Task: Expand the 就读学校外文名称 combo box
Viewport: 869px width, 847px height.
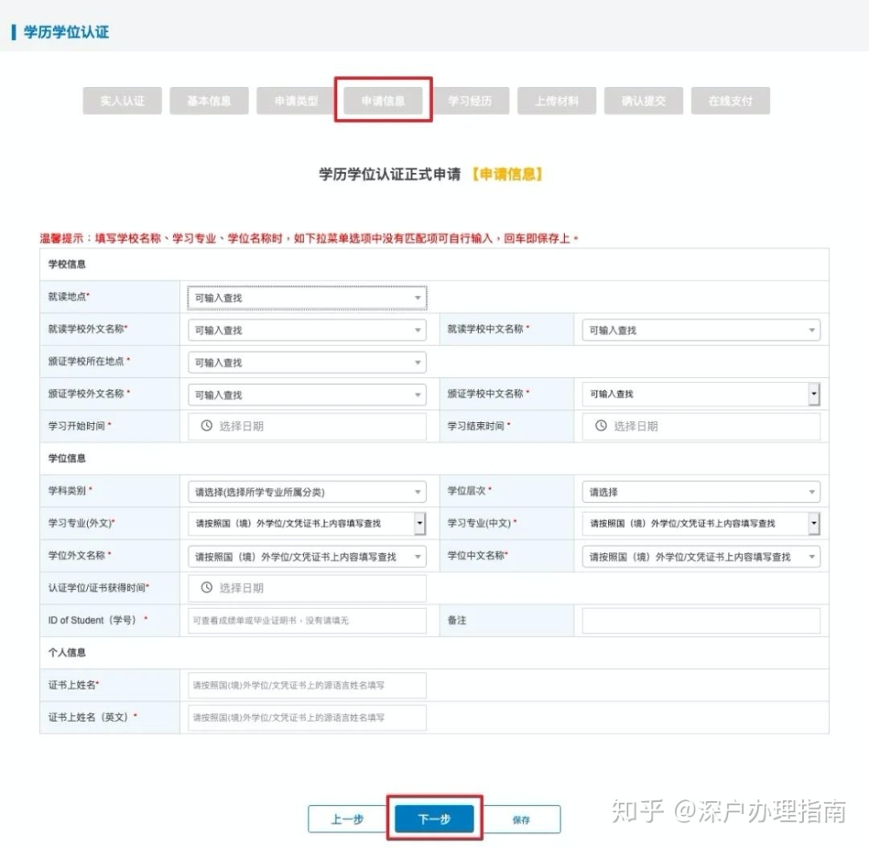Action: [x=307, y=330]
